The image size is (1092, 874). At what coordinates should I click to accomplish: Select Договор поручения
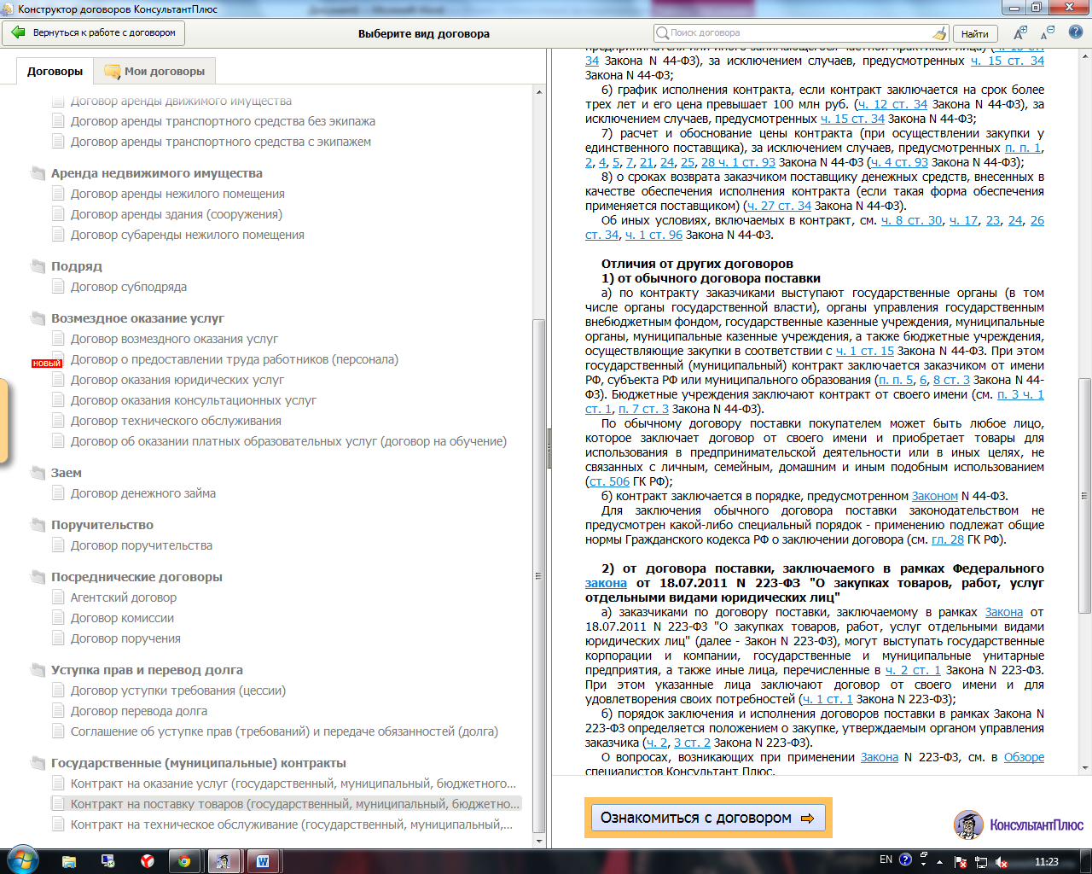click(x=125, y=638)
